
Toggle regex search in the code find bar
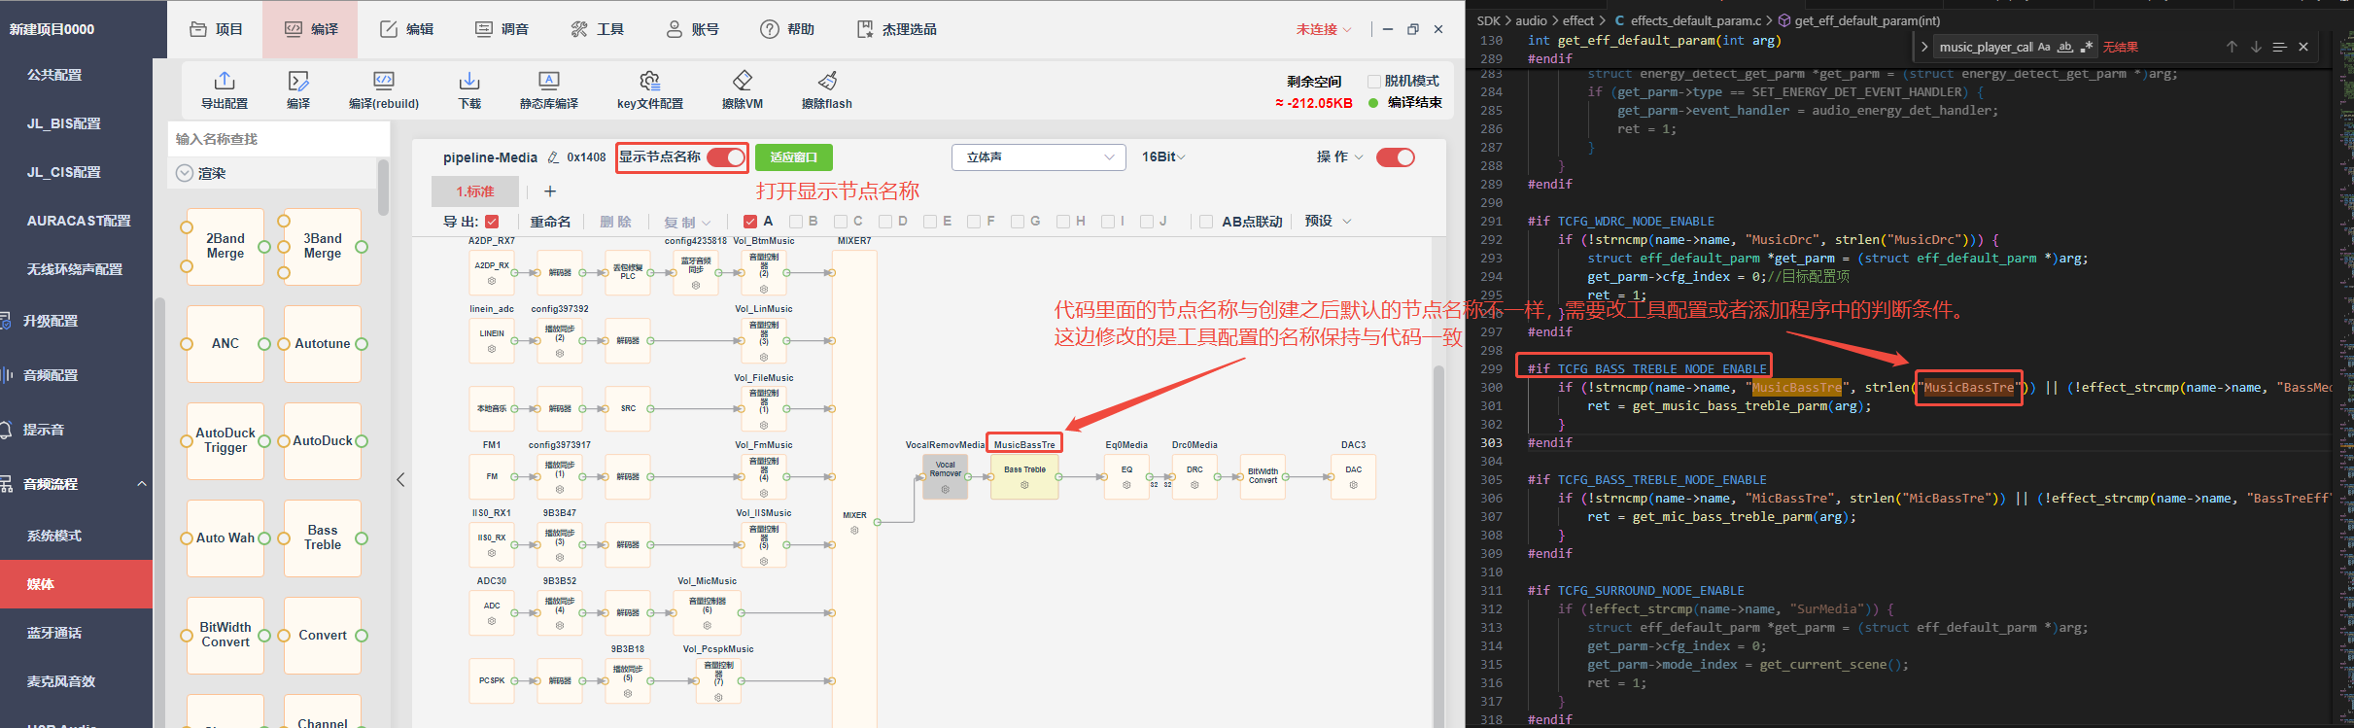click(x=2087, y=47)
